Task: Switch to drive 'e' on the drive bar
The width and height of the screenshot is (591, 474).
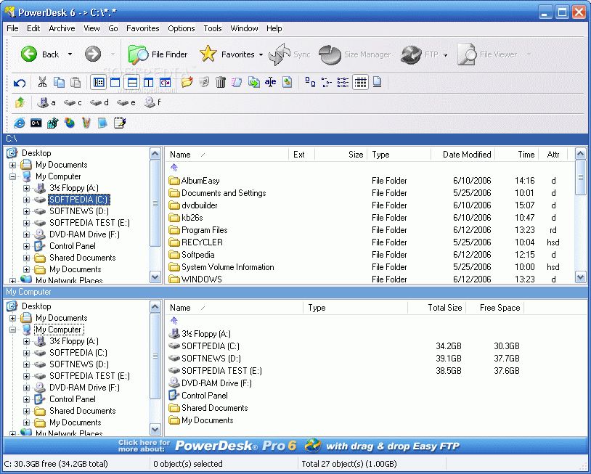Action: pos(126,102)
